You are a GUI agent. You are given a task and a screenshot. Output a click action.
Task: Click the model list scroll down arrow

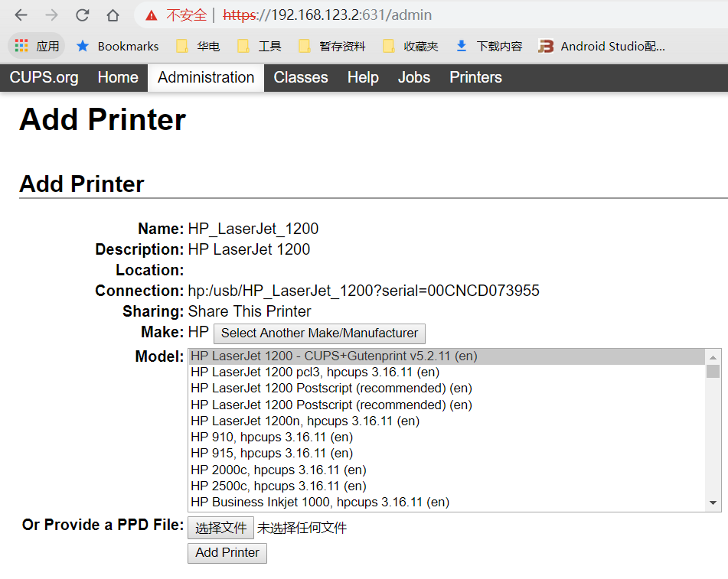713,503
